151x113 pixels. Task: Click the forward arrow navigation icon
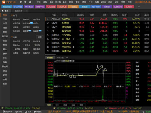coord(25,2)
